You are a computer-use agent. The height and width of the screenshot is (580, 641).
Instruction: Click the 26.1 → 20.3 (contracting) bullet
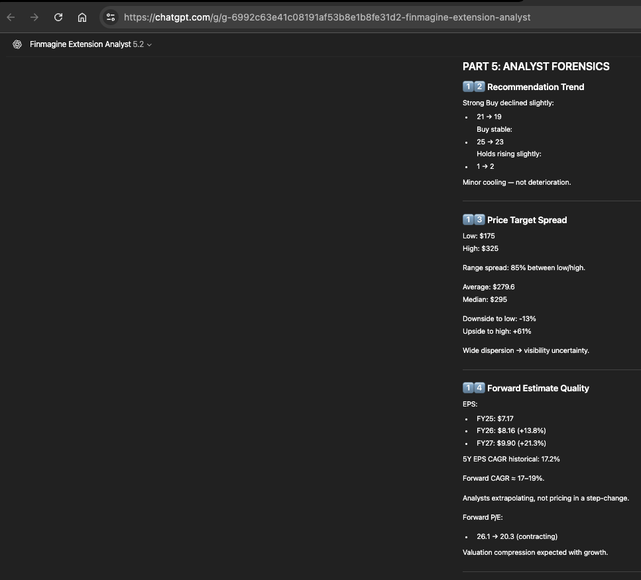pos(516,536)
